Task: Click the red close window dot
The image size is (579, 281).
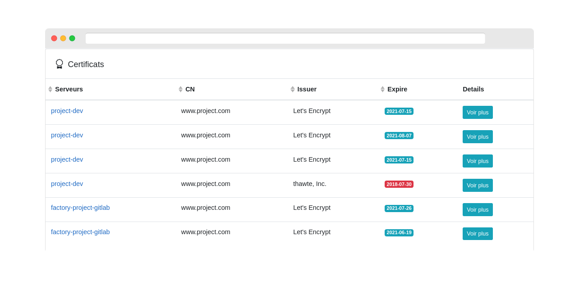Action: point(54,38)
